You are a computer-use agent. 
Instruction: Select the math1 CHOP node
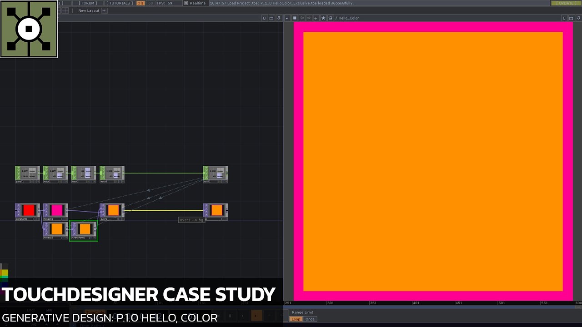55,174
